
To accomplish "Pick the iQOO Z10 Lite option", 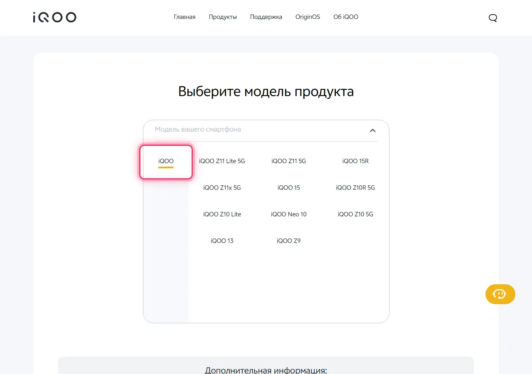I will point(222,214).
